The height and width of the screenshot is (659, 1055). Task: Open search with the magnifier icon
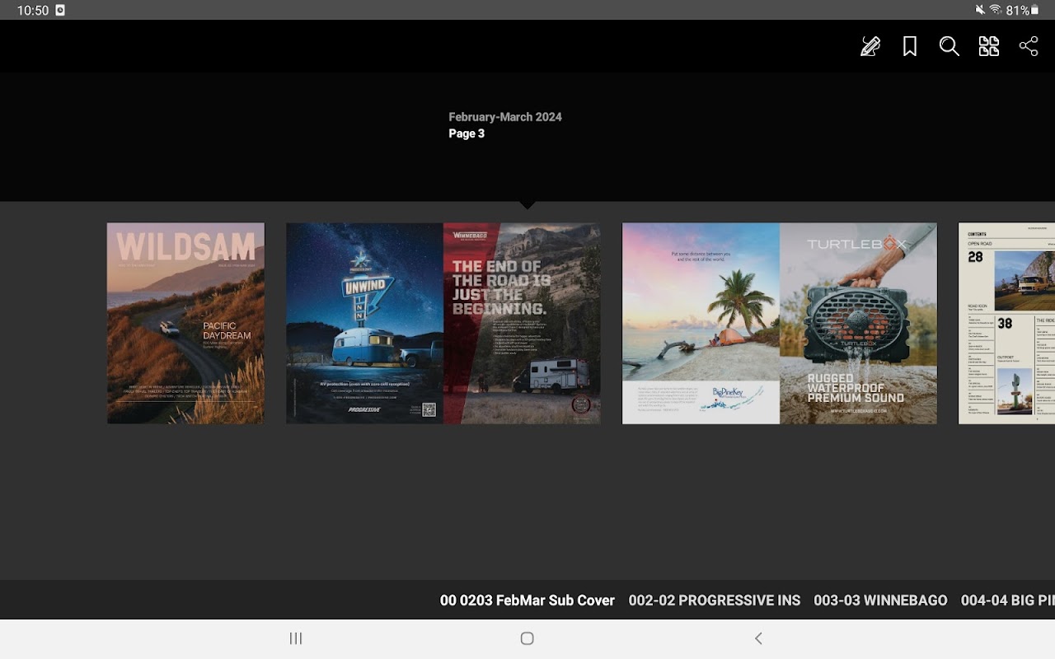pos(949,46)
